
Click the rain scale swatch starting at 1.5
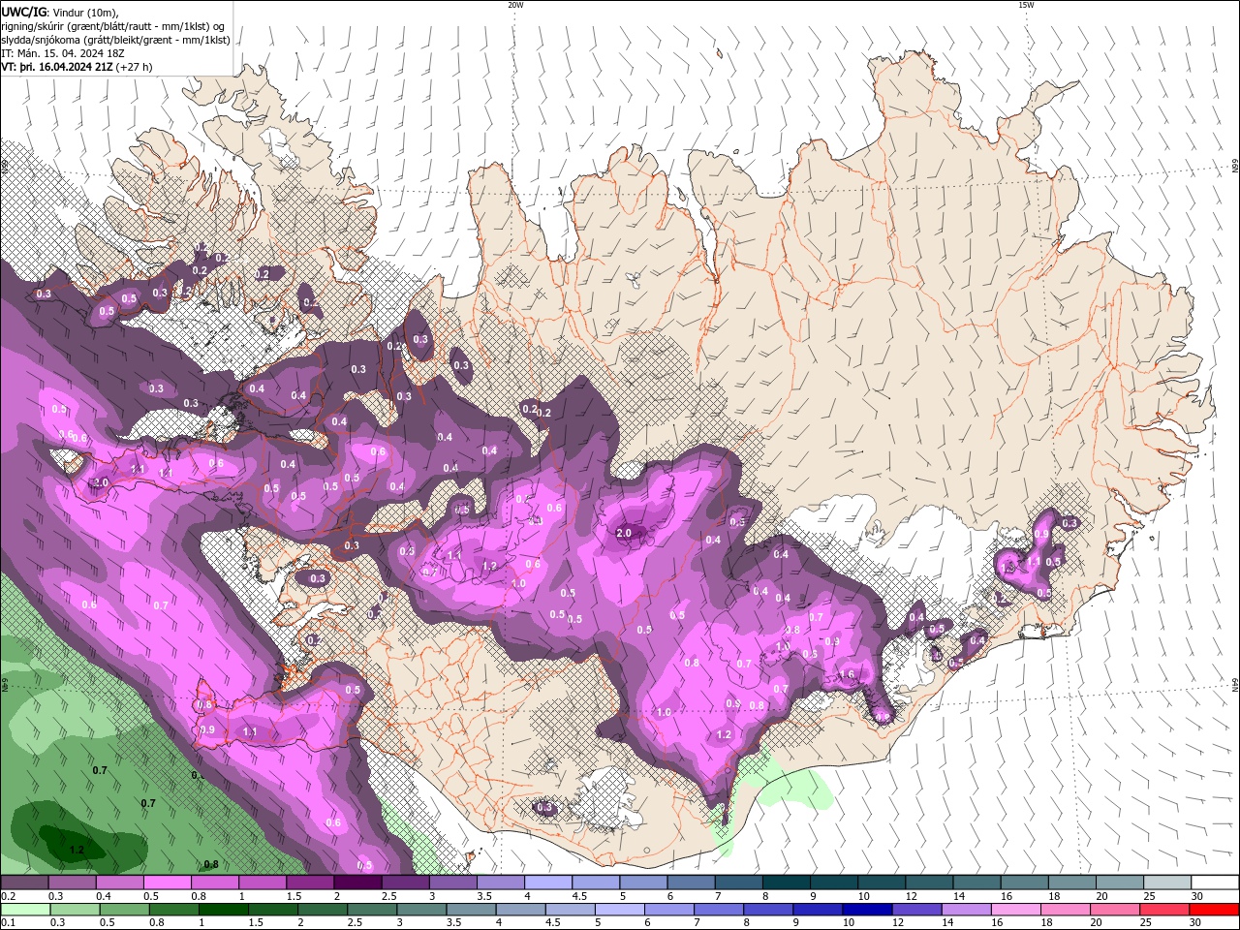pos(272,910)
